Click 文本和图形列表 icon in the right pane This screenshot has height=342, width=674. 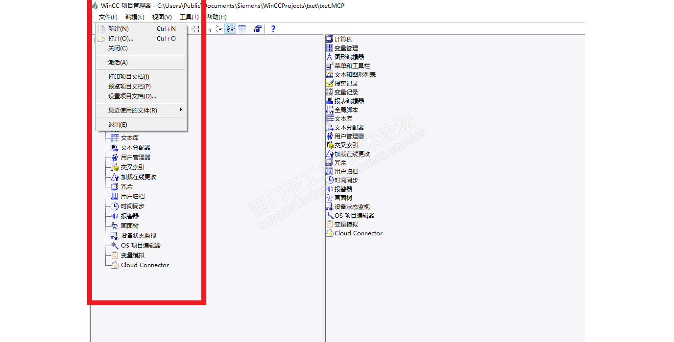(x=330, y=74)
